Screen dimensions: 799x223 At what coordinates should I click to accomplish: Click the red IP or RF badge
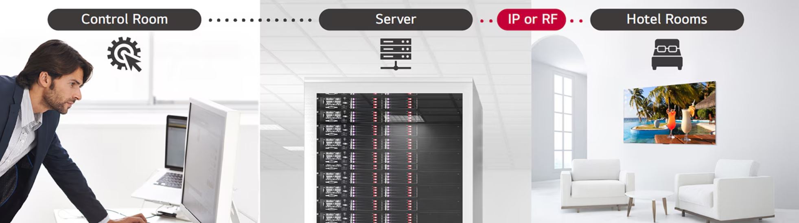click(531, 20)
